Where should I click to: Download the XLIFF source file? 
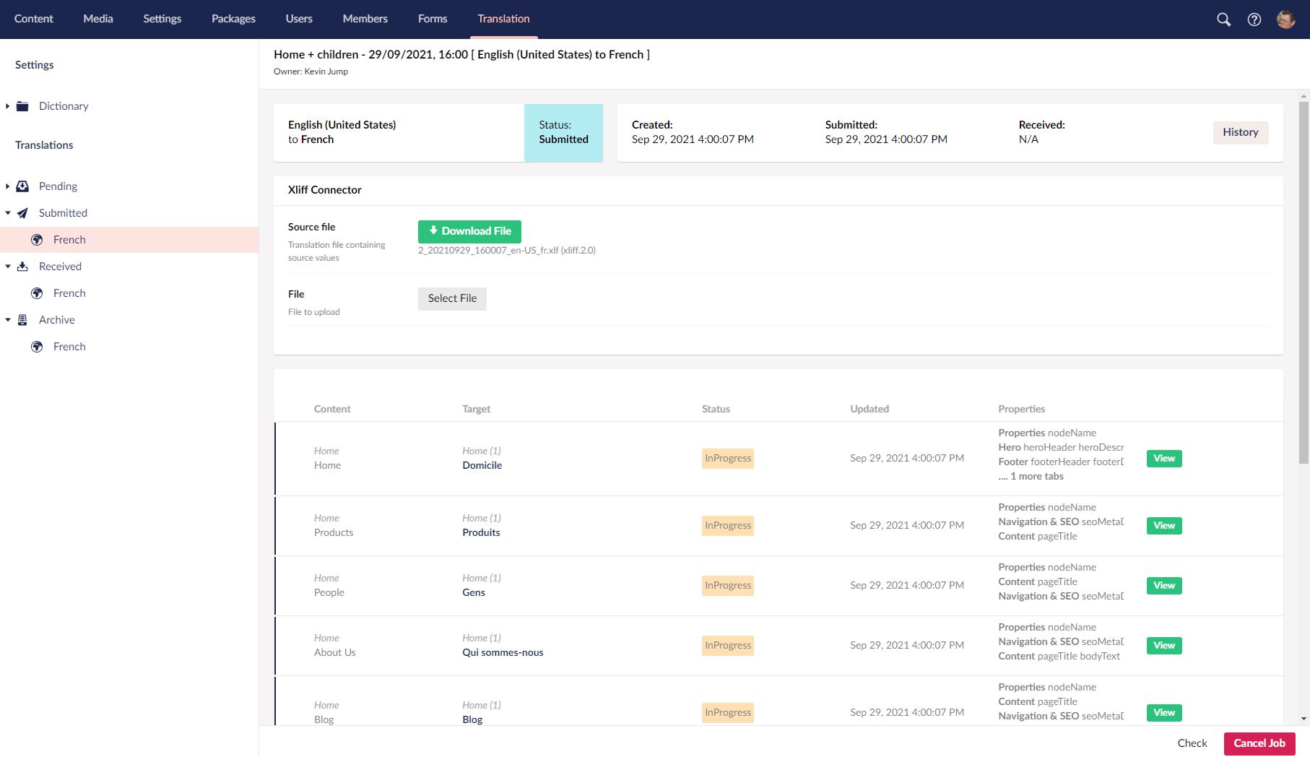469,231
